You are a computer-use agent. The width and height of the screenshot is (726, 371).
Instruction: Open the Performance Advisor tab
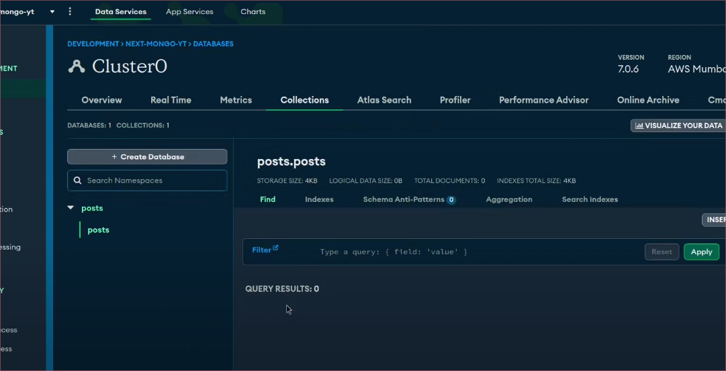tap(544, 100)
